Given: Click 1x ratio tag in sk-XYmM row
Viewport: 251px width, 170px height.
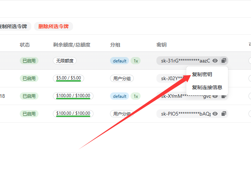Looking at the screenshot, I should tap(136, 96).
